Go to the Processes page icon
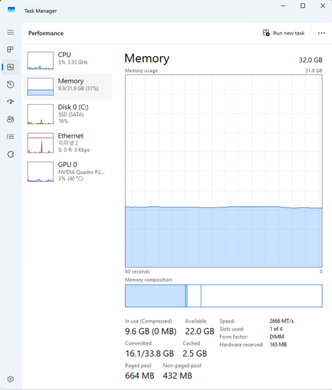Screen dimensions: 332x390 coord(10,49)
